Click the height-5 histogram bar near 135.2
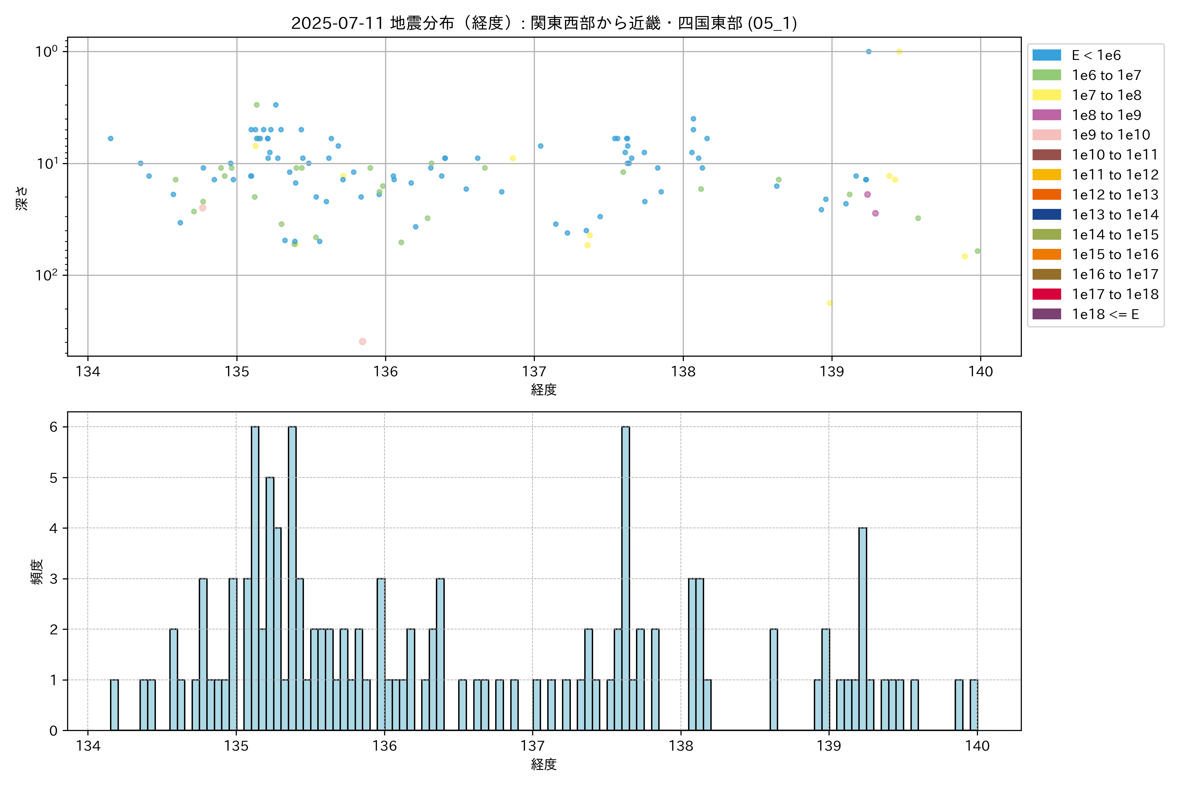 pyautogui.click(x=270, y=602)
